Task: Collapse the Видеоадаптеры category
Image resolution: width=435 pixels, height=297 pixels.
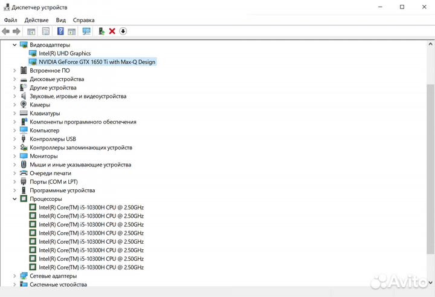Action: point(14,45)
